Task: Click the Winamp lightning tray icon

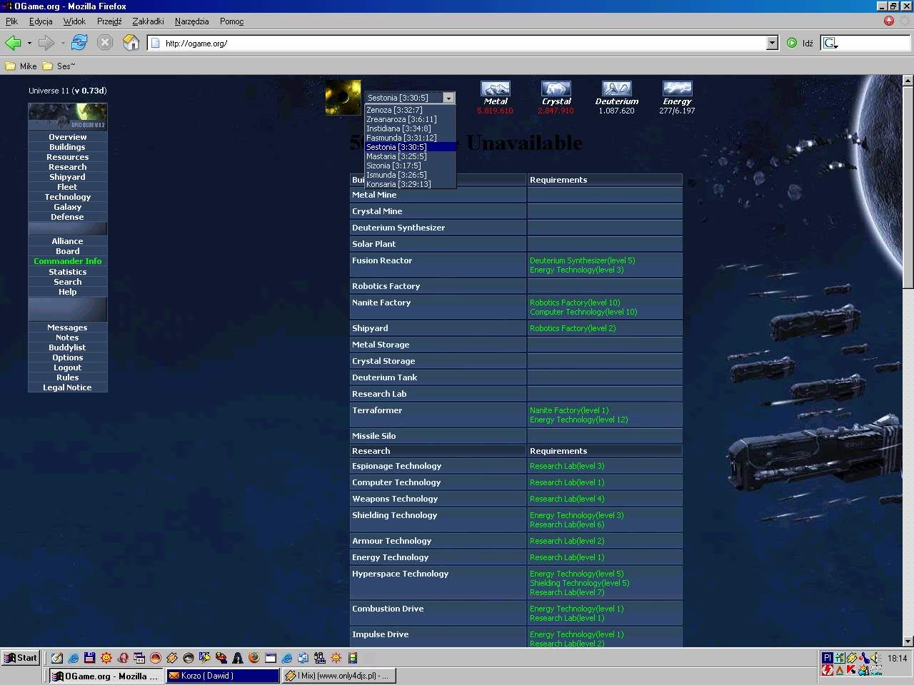Action: click(852, 657)
